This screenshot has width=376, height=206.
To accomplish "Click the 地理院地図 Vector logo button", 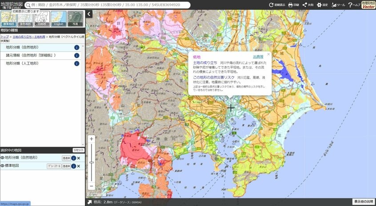I will coord(368,5).
